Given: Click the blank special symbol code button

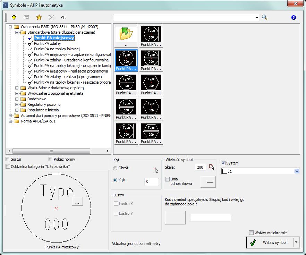Looking at the screenshot, I should tap(175, 218).
